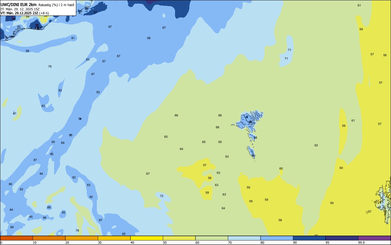
Task: Click the humidity value 56 on the map
Action: [x=385, y=55]
